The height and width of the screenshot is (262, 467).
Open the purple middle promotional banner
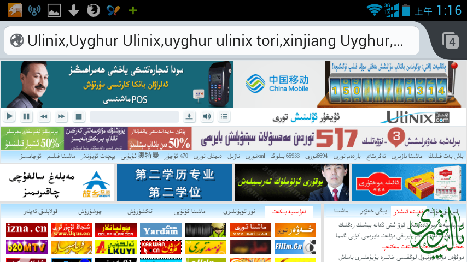(x=96, y=138)
